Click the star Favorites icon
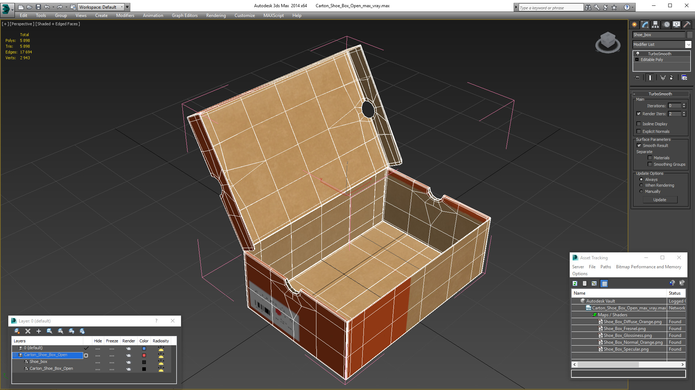Viewport: 695px width, 390px height. click(614, 7)
